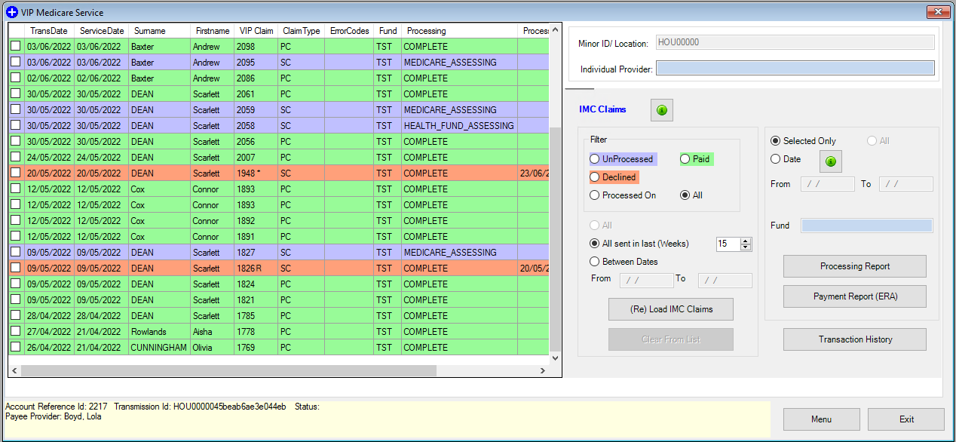Run the Processing Report
Image resolution: width=956 pixels, height=442 pixels.
[854, 266]
